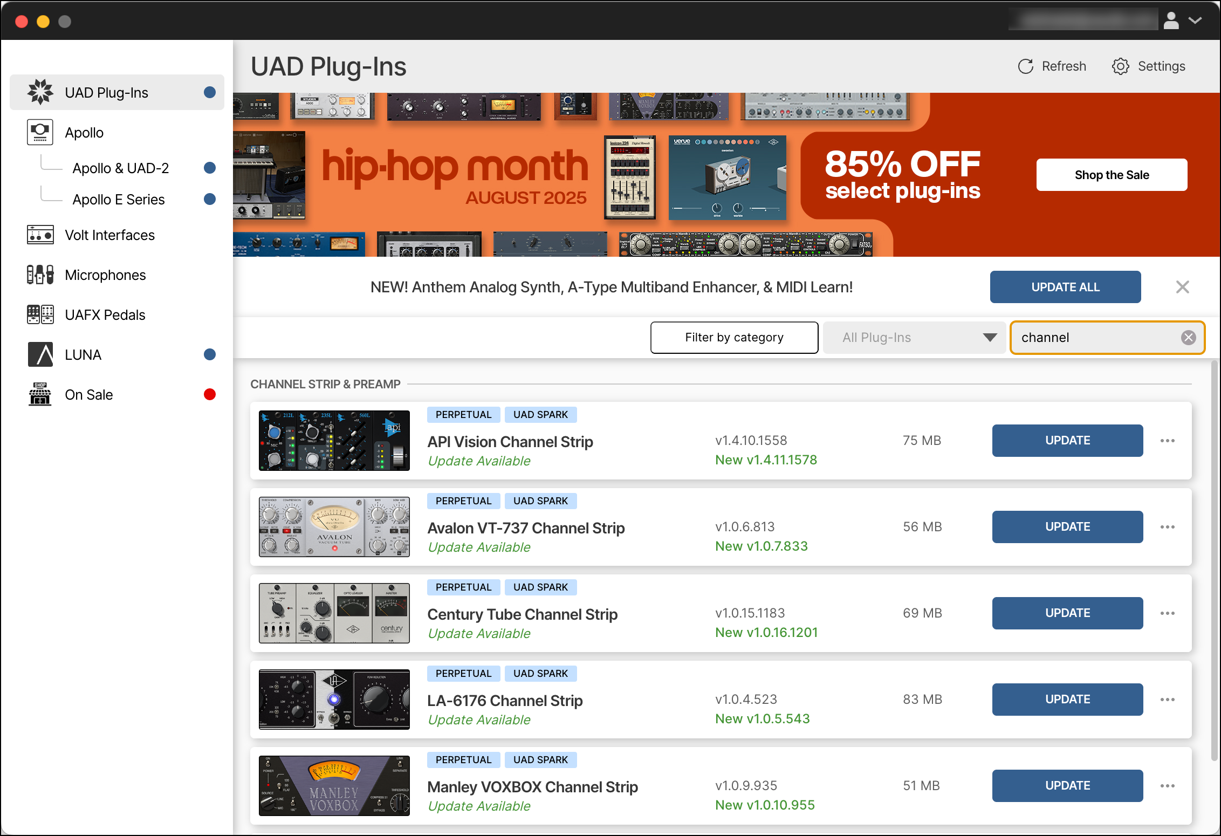Open more options for Century Tube Channel Strip
Viewport: 1221px width, 836px height.
[1168, 613]
